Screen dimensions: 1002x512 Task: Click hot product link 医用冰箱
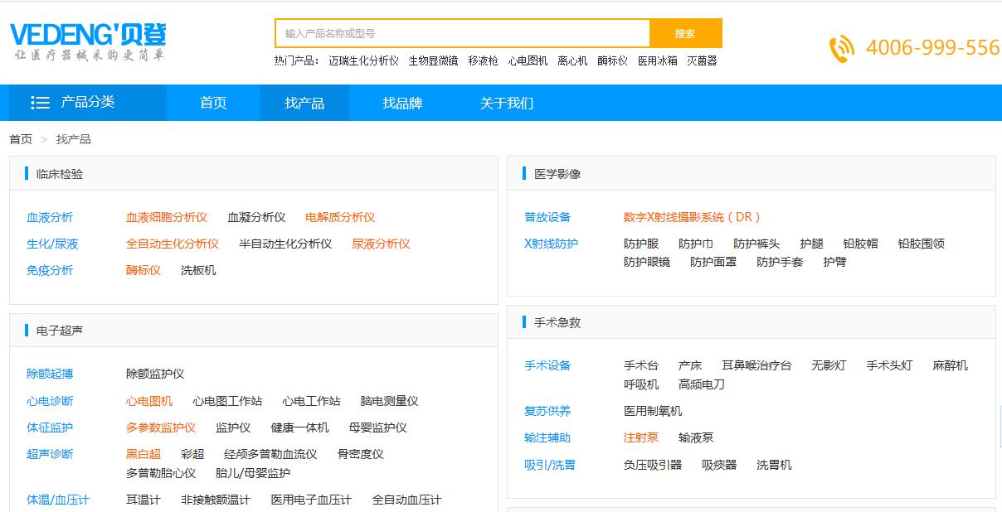pyautogui.click(x=657, y=60)
